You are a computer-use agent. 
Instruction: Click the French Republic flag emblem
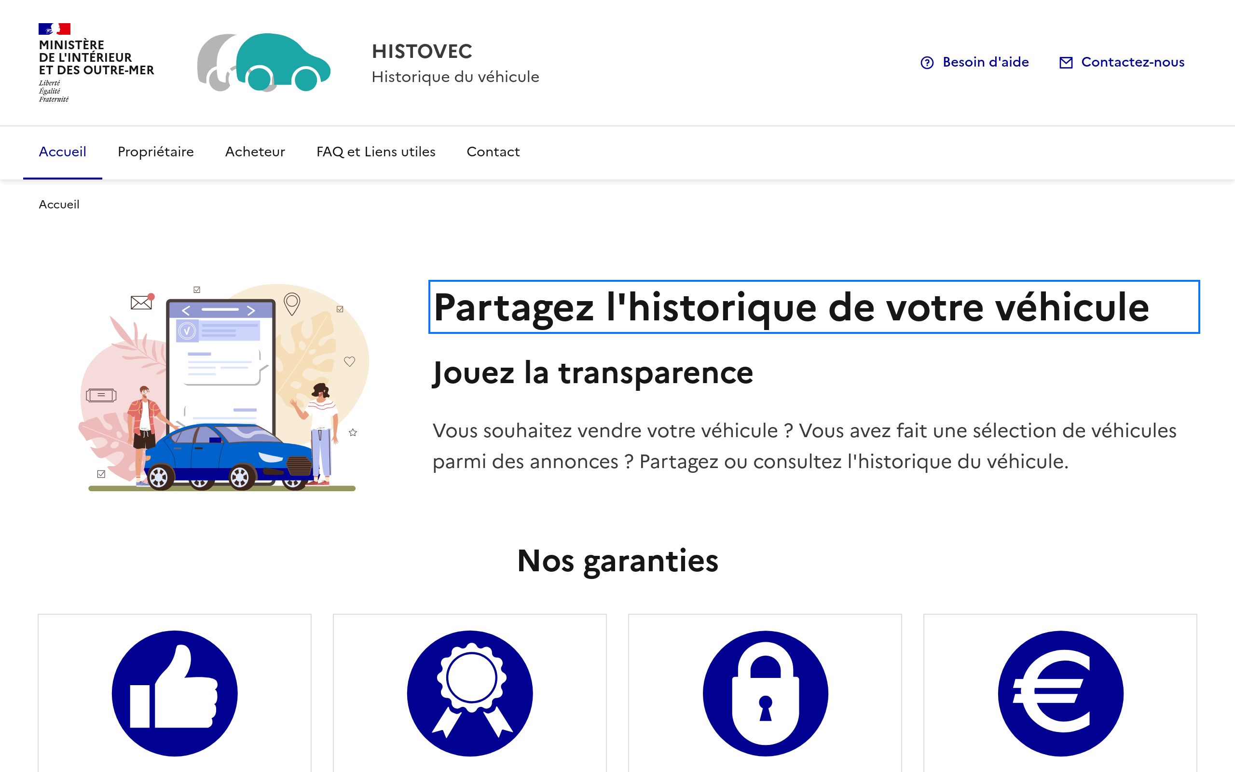[x=55, y=28]
